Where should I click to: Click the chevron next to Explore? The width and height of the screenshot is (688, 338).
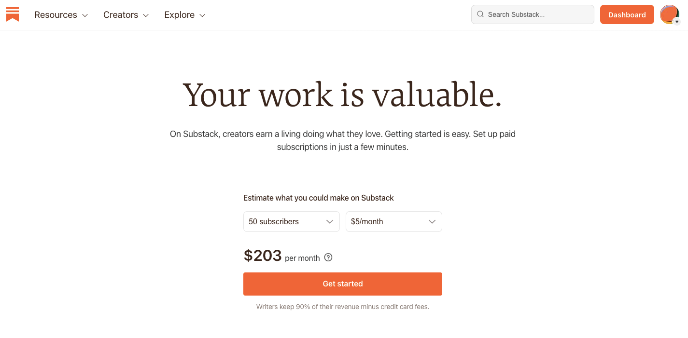pyautogui.click(x=202, y=15)
